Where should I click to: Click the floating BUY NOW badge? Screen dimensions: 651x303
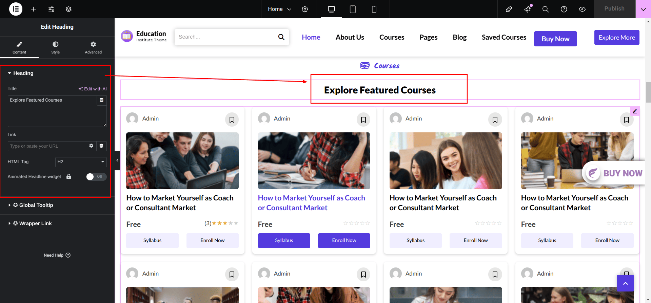[614, 173]
